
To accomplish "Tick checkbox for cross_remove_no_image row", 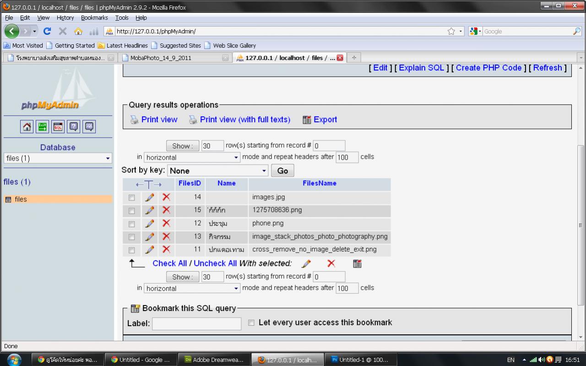I will pyautogui.click(x=132, y=250).
